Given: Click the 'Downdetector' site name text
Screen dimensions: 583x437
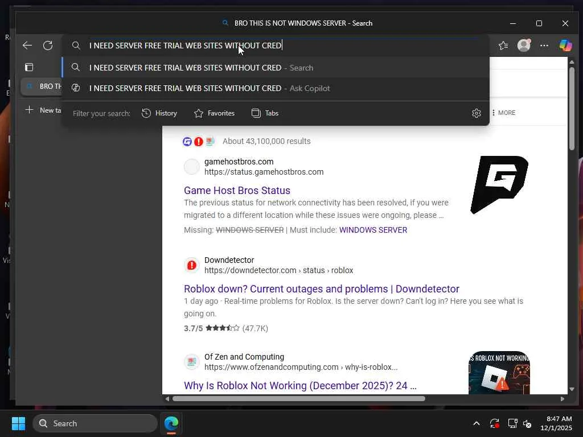Looking at the screenshot, I should tap(229, 260).
